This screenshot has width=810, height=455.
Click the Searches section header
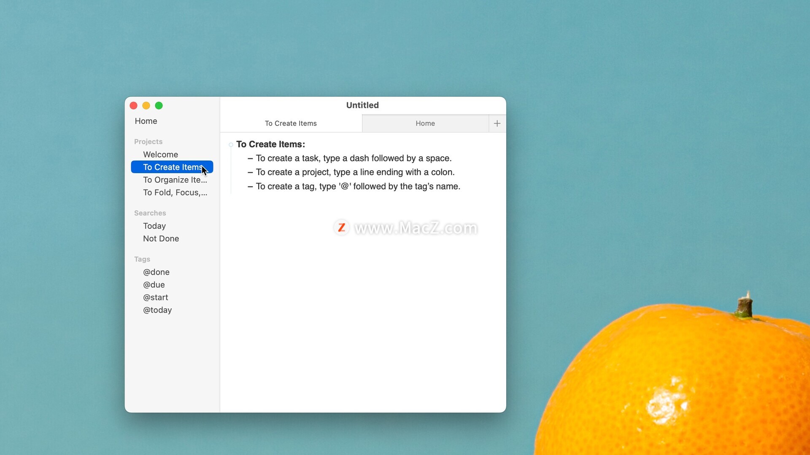tap(150, 213)
